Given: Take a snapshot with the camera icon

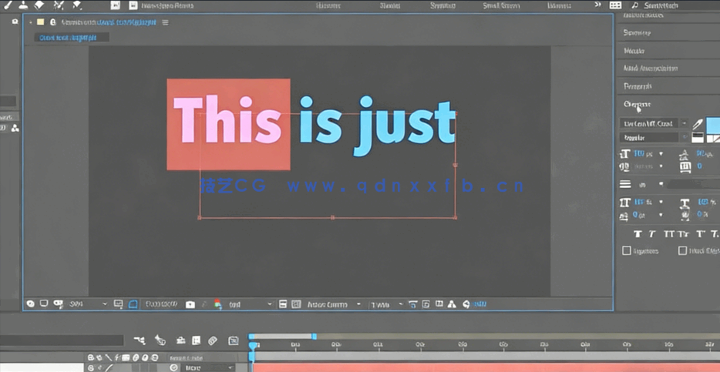Looking at the screenshot, I should point(190,304).
